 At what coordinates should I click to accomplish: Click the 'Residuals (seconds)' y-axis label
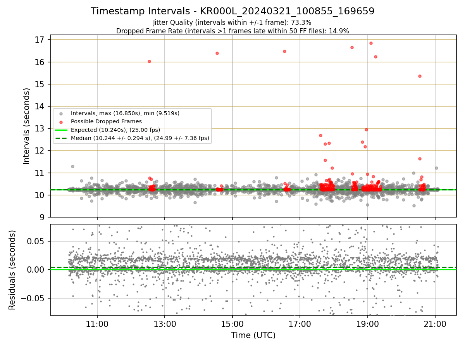coord(12,270)
